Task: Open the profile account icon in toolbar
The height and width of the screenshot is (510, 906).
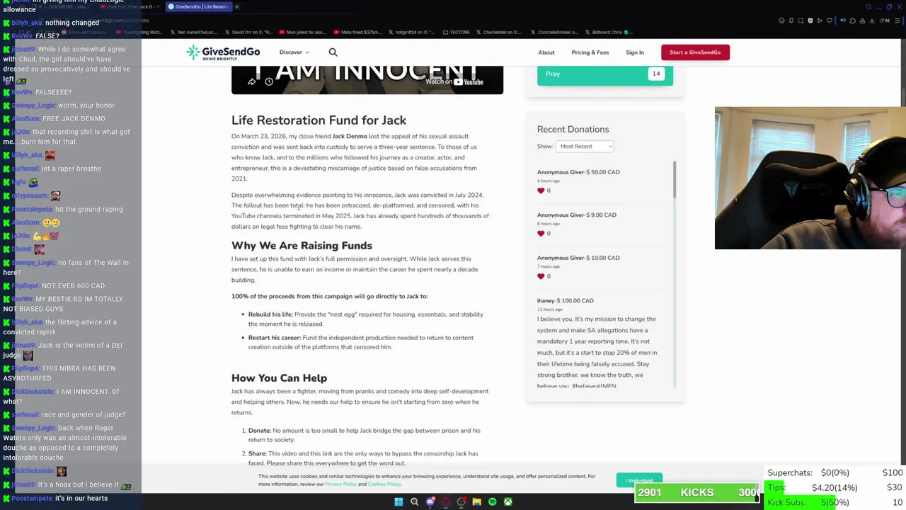Action: click(x=862, y=21)
